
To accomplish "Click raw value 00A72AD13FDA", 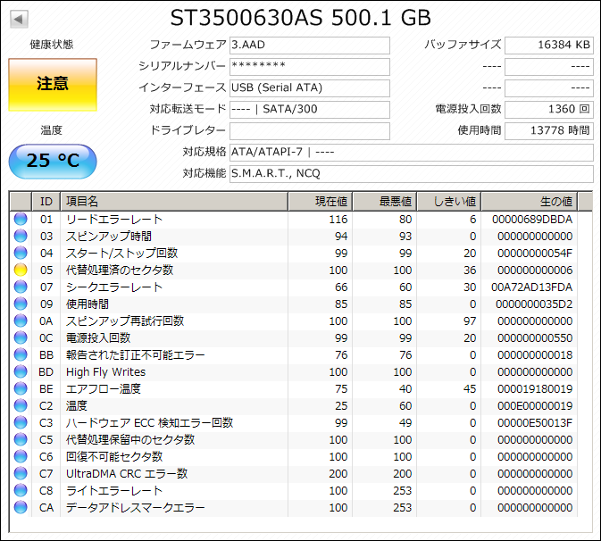I will pos(532,287).
